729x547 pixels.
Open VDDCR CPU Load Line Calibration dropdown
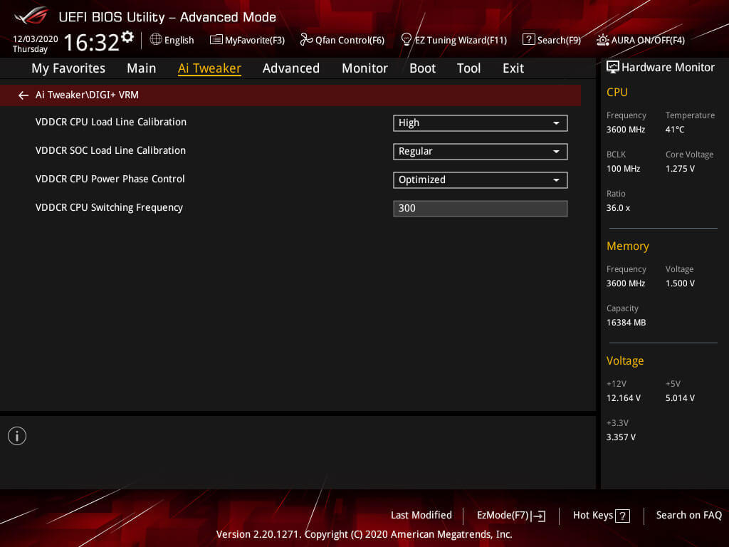click(x=481, y=123)
